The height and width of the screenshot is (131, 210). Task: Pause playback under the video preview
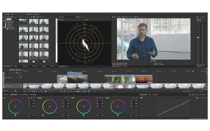[x=153, y=61]
